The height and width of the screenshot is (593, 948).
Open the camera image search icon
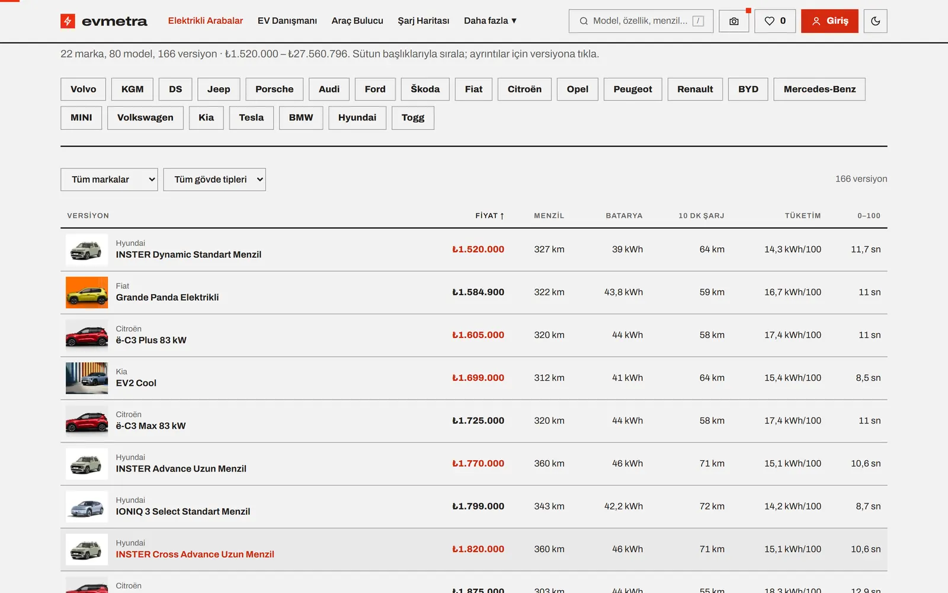click(734, 21)
